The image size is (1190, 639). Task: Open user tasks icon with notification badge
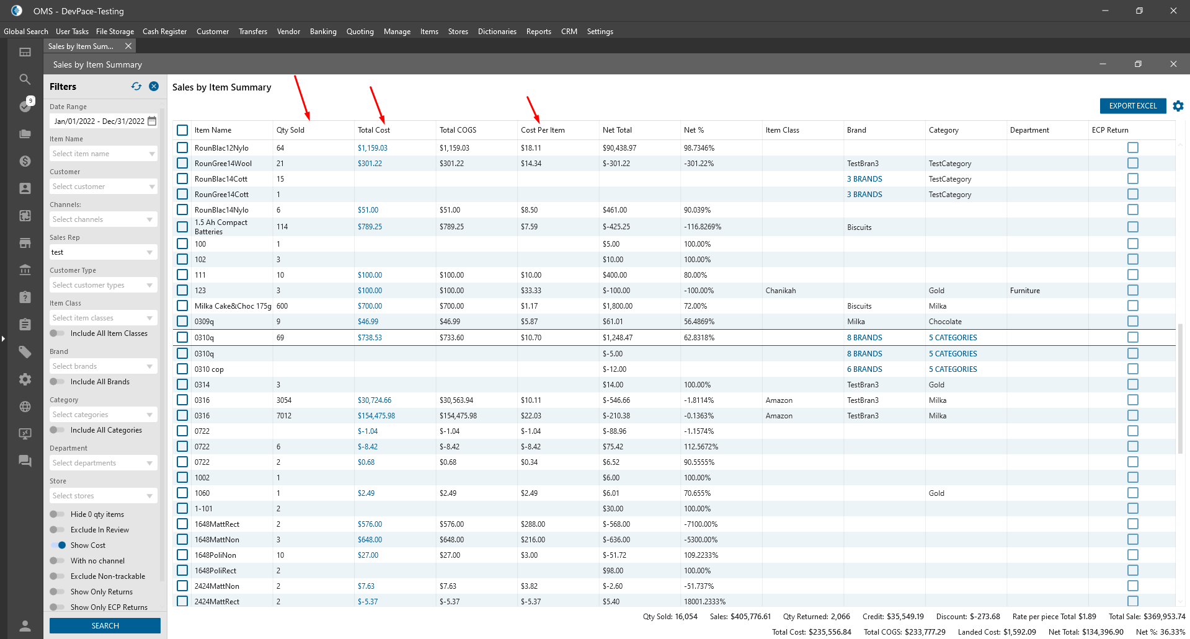coord(25,106)
